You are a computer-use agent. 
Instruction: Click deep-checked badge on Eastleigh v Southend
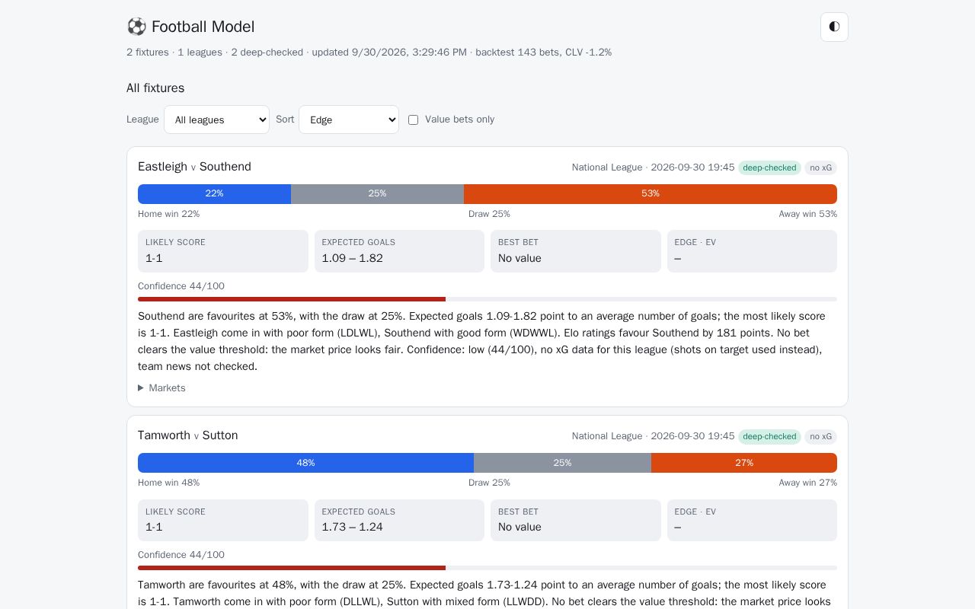(769, 167)
